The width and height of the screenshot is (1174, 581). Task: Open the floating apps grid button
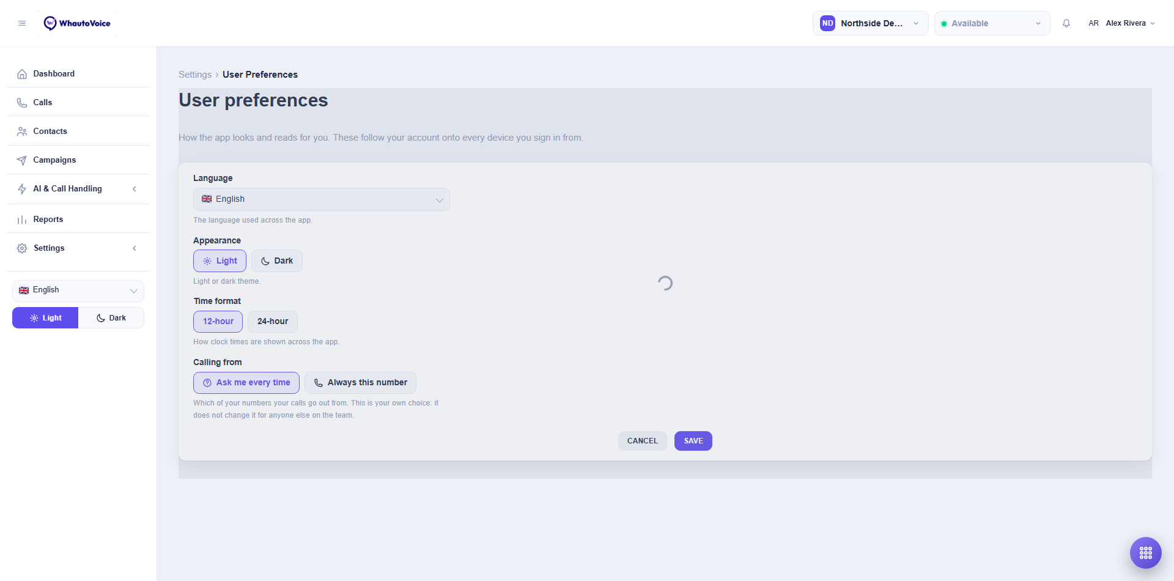point(1146,553)
